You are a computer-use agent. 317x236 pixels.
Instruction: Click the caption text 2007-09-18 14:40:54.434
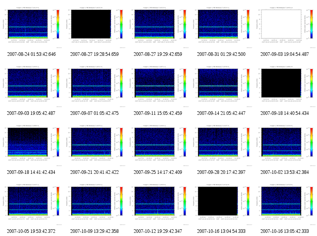click(285, 113)
